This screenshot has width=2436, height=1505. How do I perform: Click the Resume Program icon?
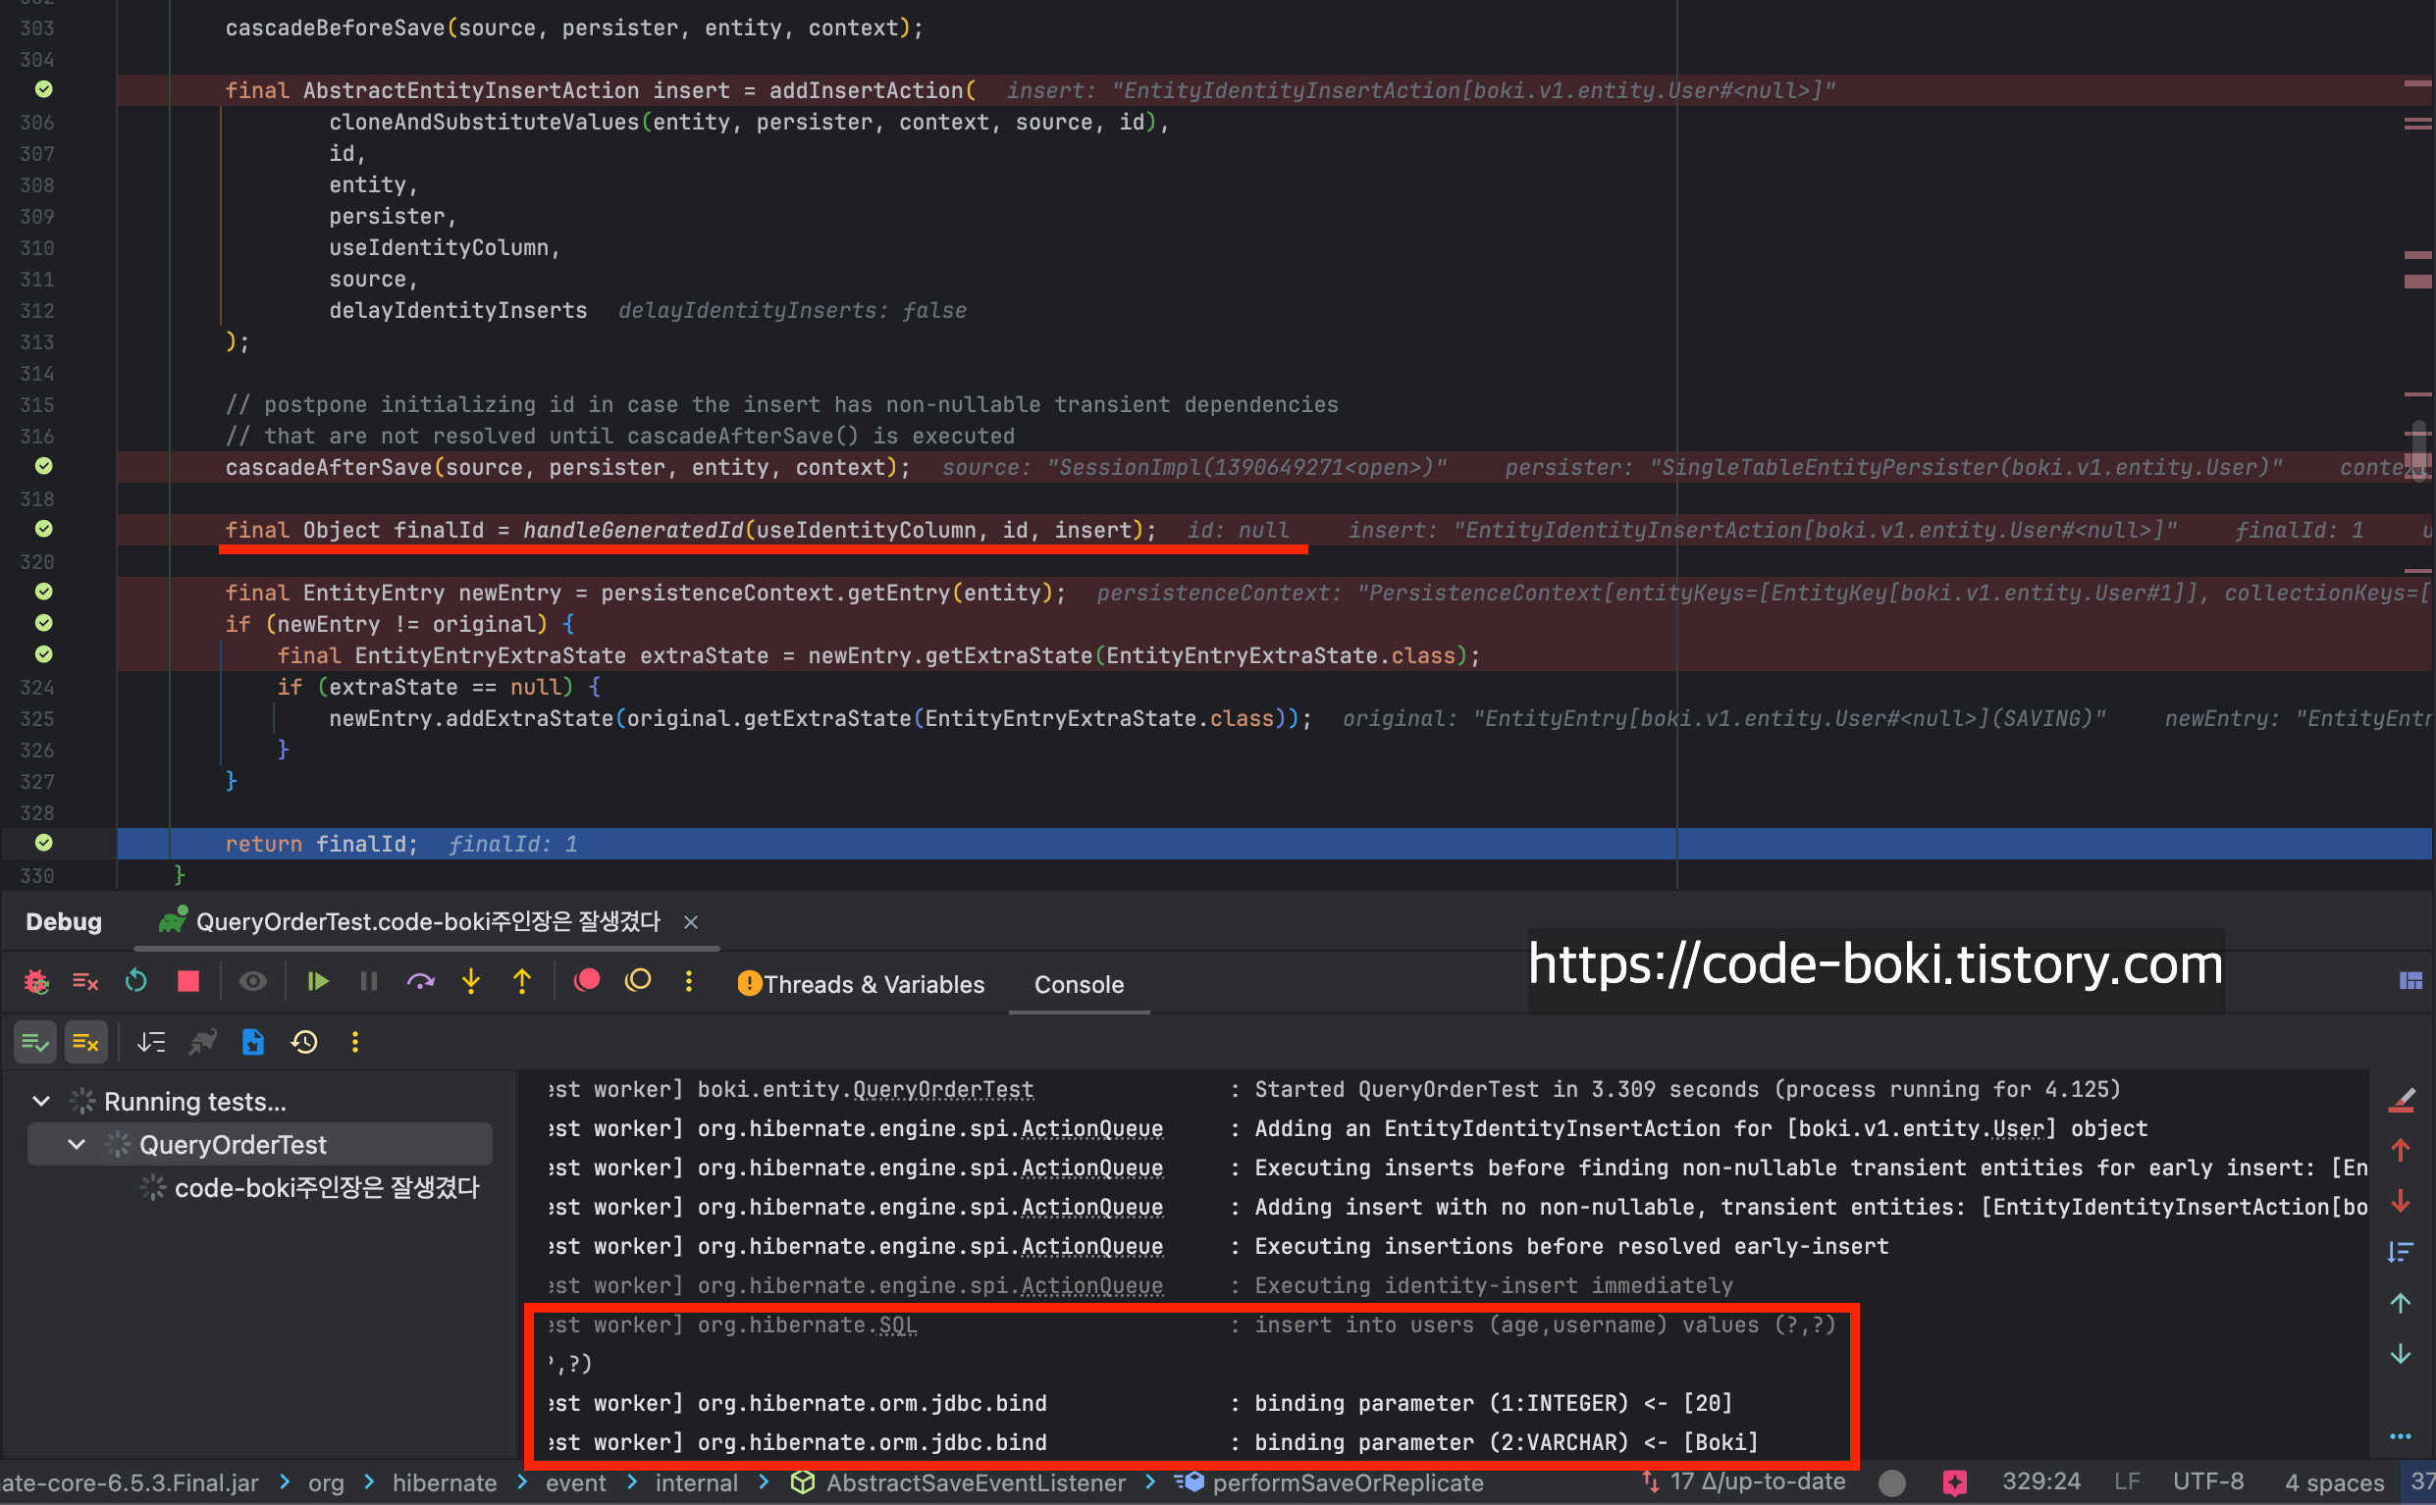[318, 982]
